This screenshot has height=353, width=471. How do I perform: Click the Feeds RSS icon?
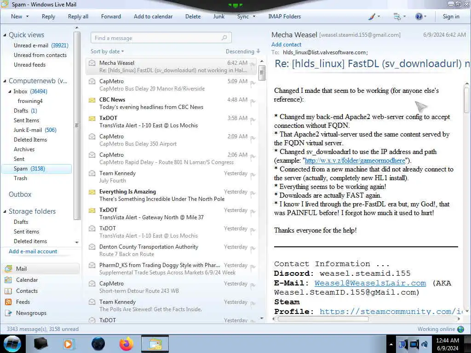click(x=8, y=302)
